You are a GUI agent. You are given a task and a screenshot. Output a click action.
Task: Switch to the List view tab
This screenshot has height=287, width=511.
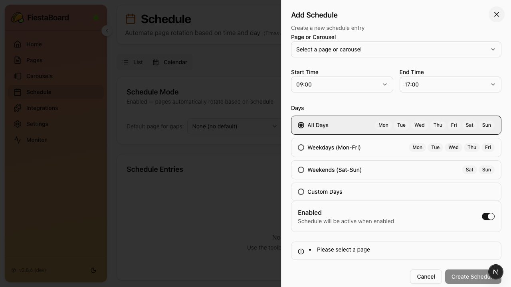133,62
